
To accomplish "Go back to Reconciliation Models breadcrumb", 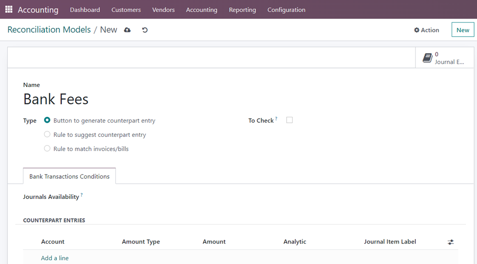I will [49, 30].
